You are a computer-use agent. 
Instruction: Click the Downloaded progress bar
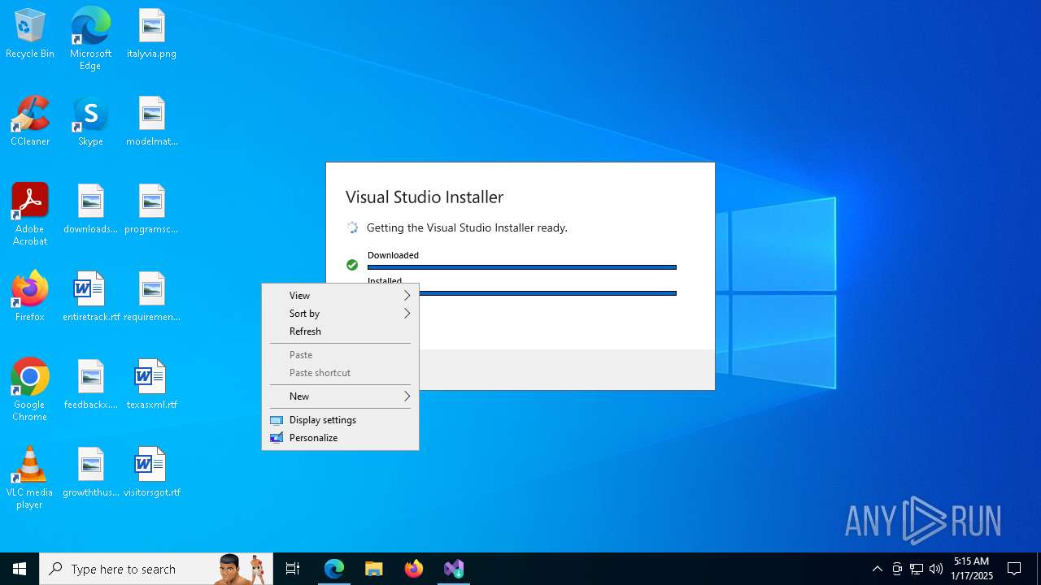(x=522, y=267)
